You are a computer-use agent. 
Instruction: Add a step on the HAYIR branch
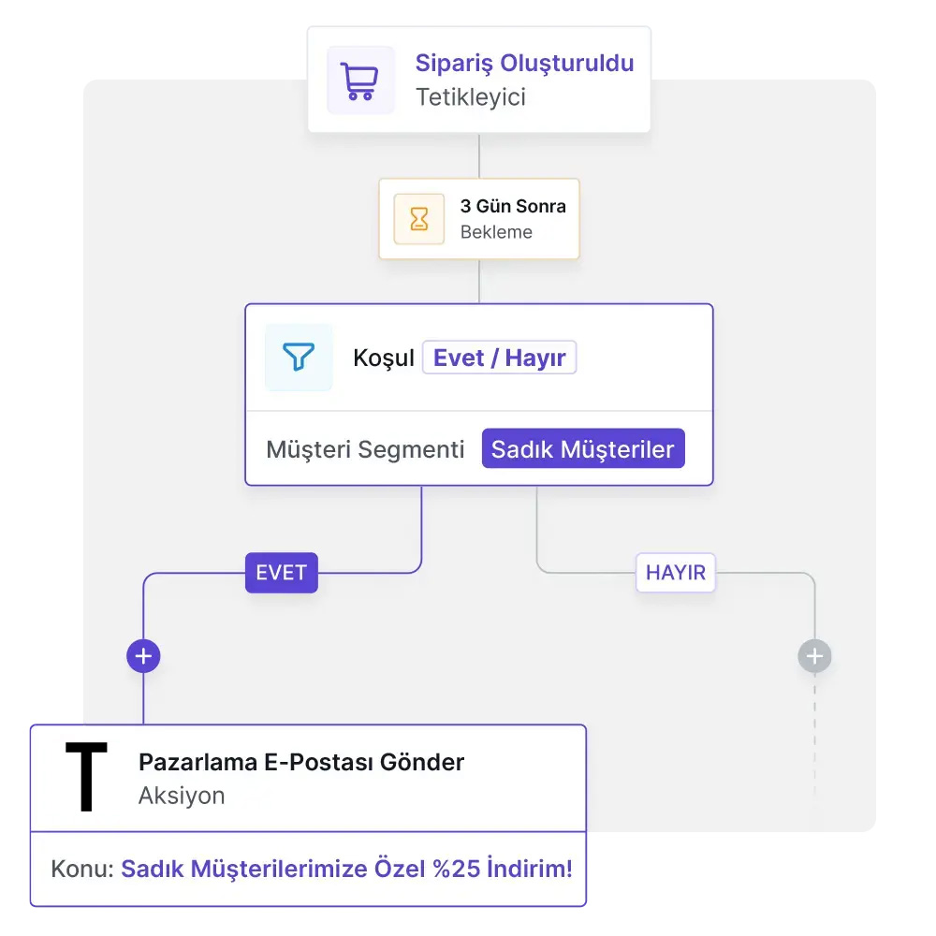815,656
